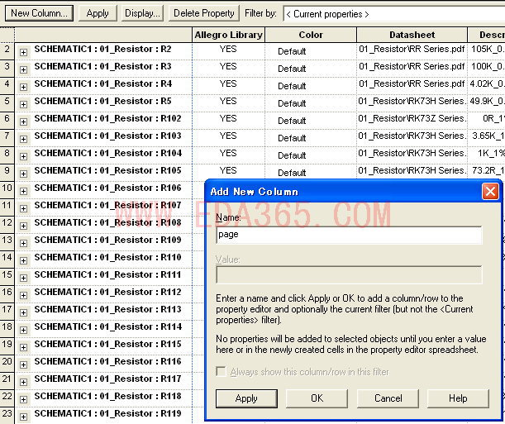Open the Display... options button
The width and height of the screenshot is (505, 424).
pos(142,13)
